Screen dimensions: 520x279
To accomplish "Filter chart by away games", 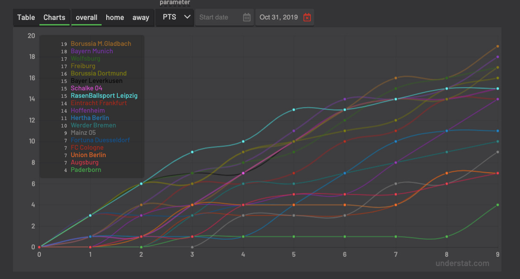I will point(141,17).
